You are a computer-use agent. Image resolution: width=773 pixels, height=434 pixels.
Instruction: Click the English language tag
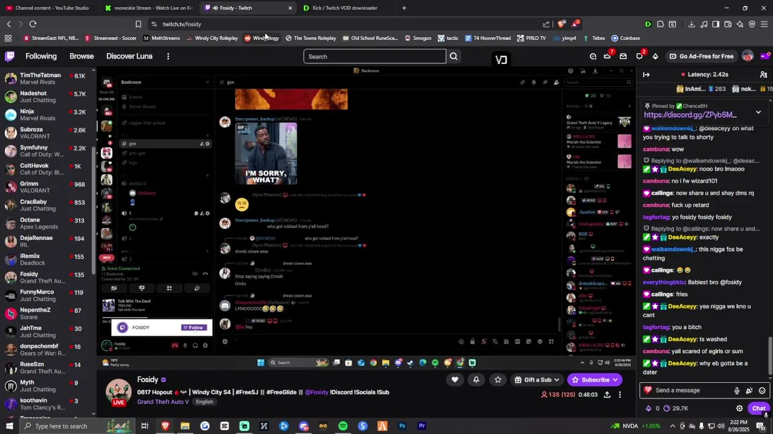pyautogui.click(x=204, y=402)
